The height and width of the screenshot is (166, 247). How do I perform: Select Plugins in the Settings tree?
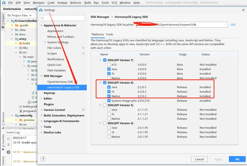click(x=49, y=104)
